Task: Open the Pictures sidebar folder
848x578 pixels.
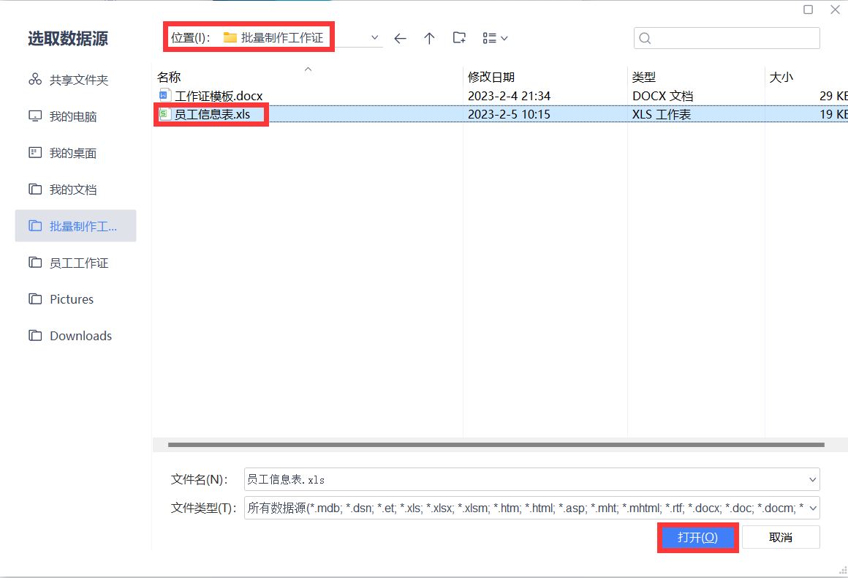Action: pos(76,299)
